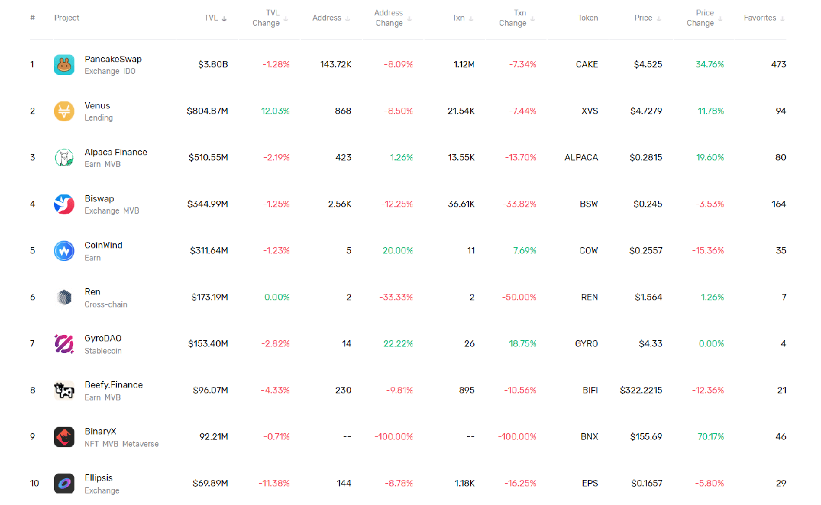Click Ellipsis transaction count 1.18K
The height and width of the screenshot is (505, 821).
pos(463,483)
